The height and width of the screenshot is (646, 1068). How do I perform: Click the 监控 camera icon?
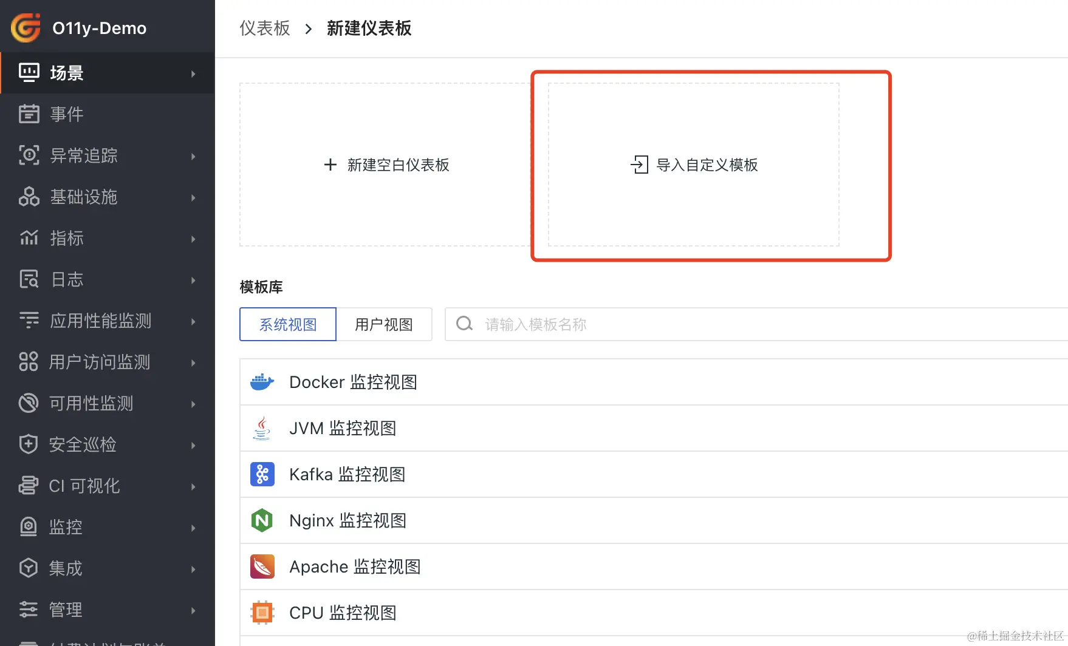click(x=29, y=527)
